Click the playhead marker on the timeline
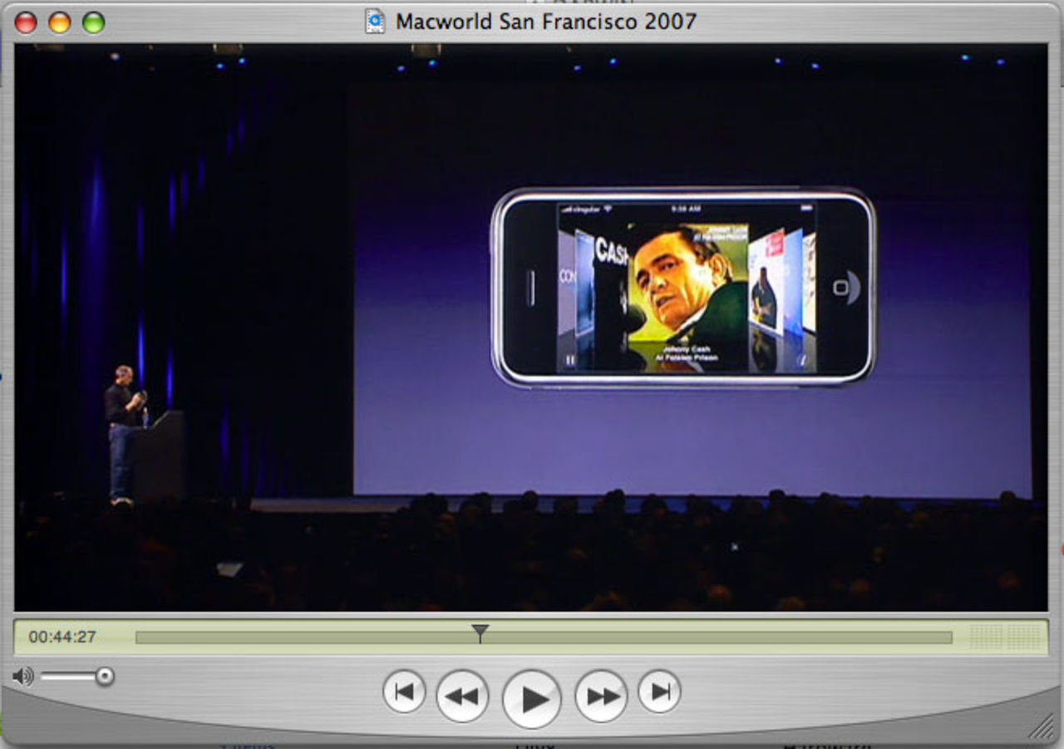Screen dimensions: 1064x749 pos(480,633)
